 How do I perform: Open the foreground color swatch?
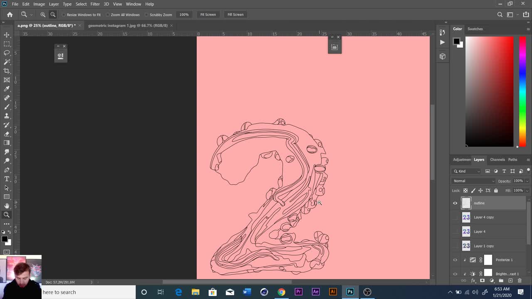pos(5,239)
